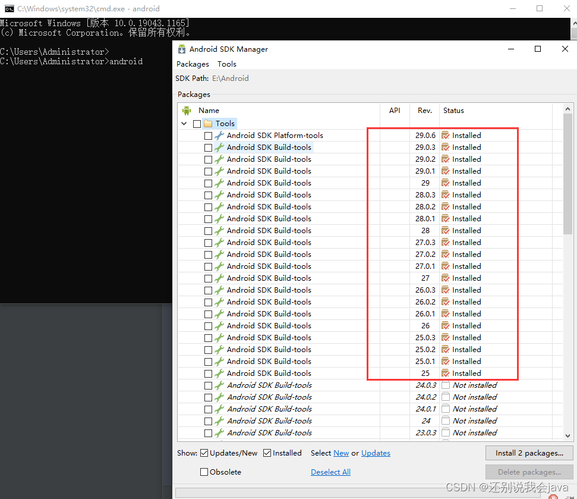Click packages list scrollbar up arrow
577x499 pixels.
pos(568,109)
